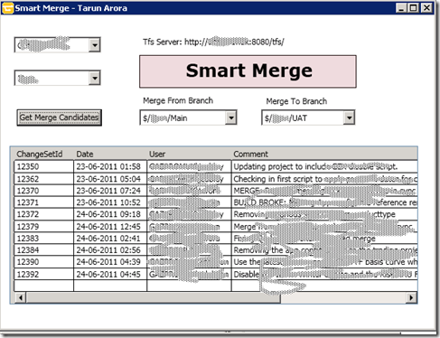Click the horizontal scrollbar thumb in grid

point(154,297)
